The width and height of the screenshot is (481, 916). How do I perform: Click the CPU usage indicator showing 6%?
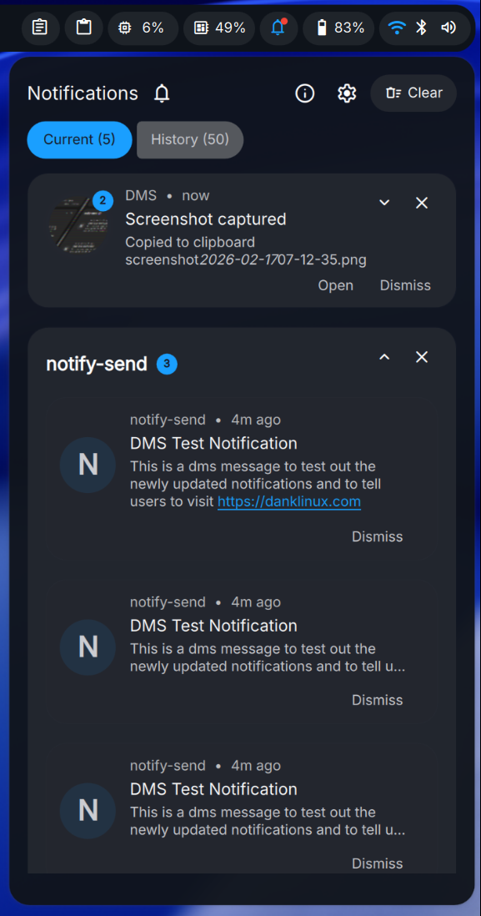(142, 27)
